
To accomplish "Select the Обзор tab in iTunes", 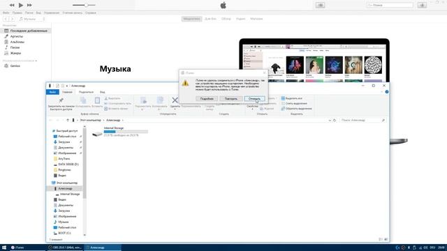I will click(226, 19).
